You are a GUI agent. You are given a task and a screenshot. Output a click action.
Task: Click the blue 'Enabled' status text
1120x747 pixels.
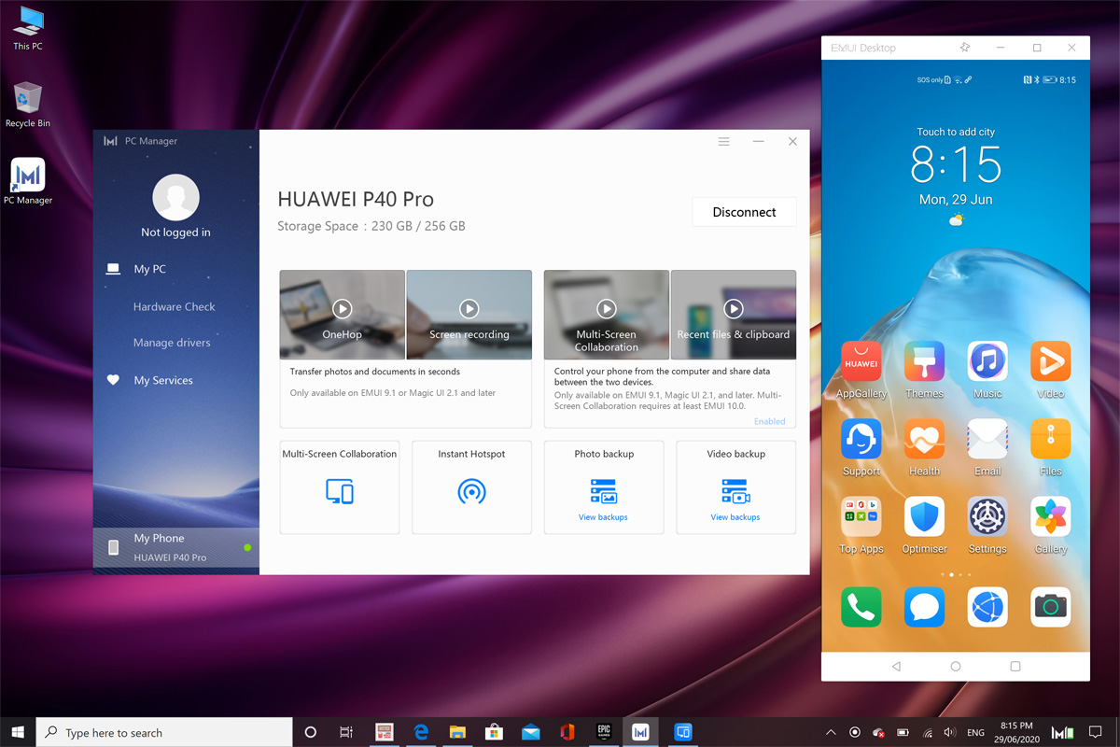[769, 422]
